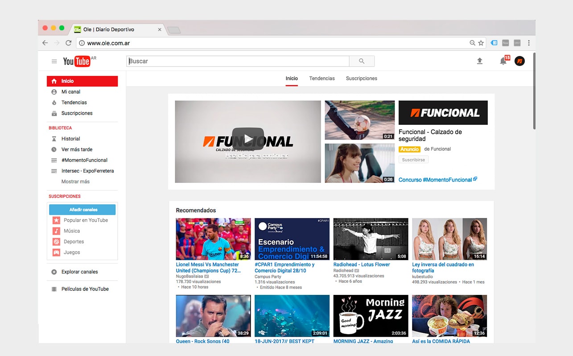The width and height of the screenshot is (573, 356).
Task: Click the Buscar search field
Action: (x=238, y=61)
